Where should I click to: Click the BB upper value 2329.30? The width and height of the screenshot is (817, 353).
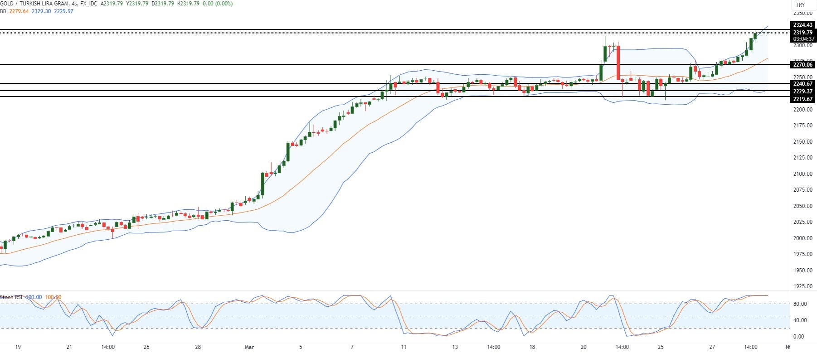pos(41,11)
